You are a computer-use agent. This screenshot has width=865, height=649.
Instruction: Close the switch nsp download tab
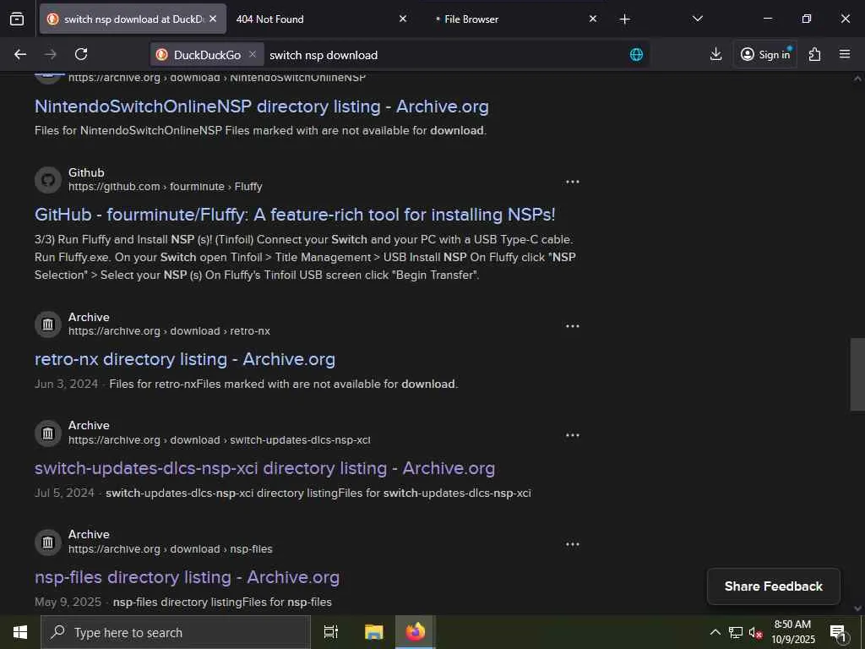[x=213, y=19]
